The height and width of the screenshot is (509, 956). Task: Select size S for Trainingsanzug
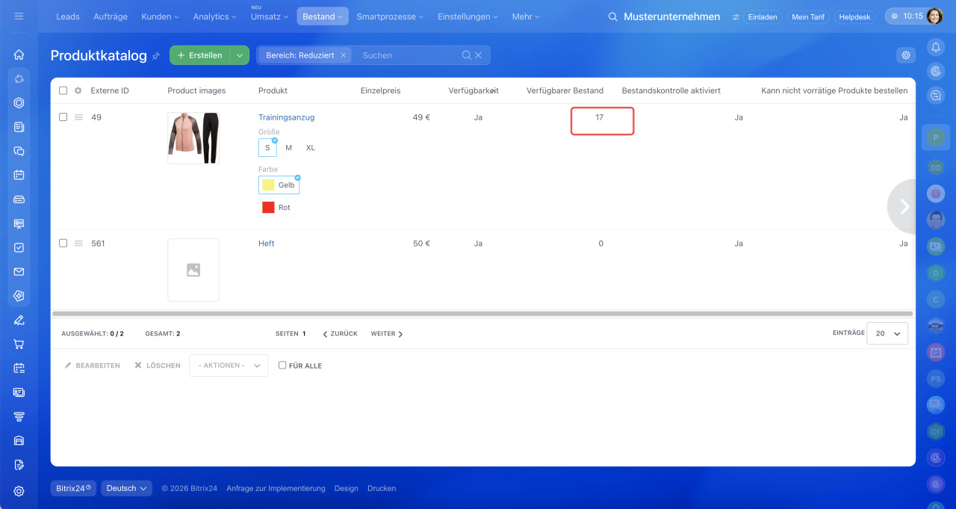(x=267, y=147)
